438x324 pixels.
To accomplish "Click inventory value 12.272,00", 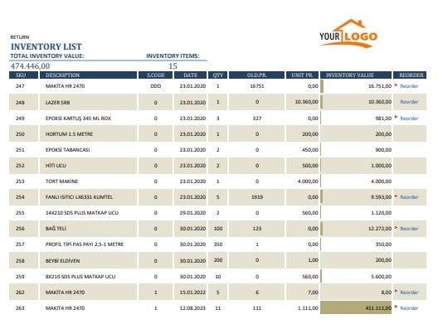I will tap(380, 229).
